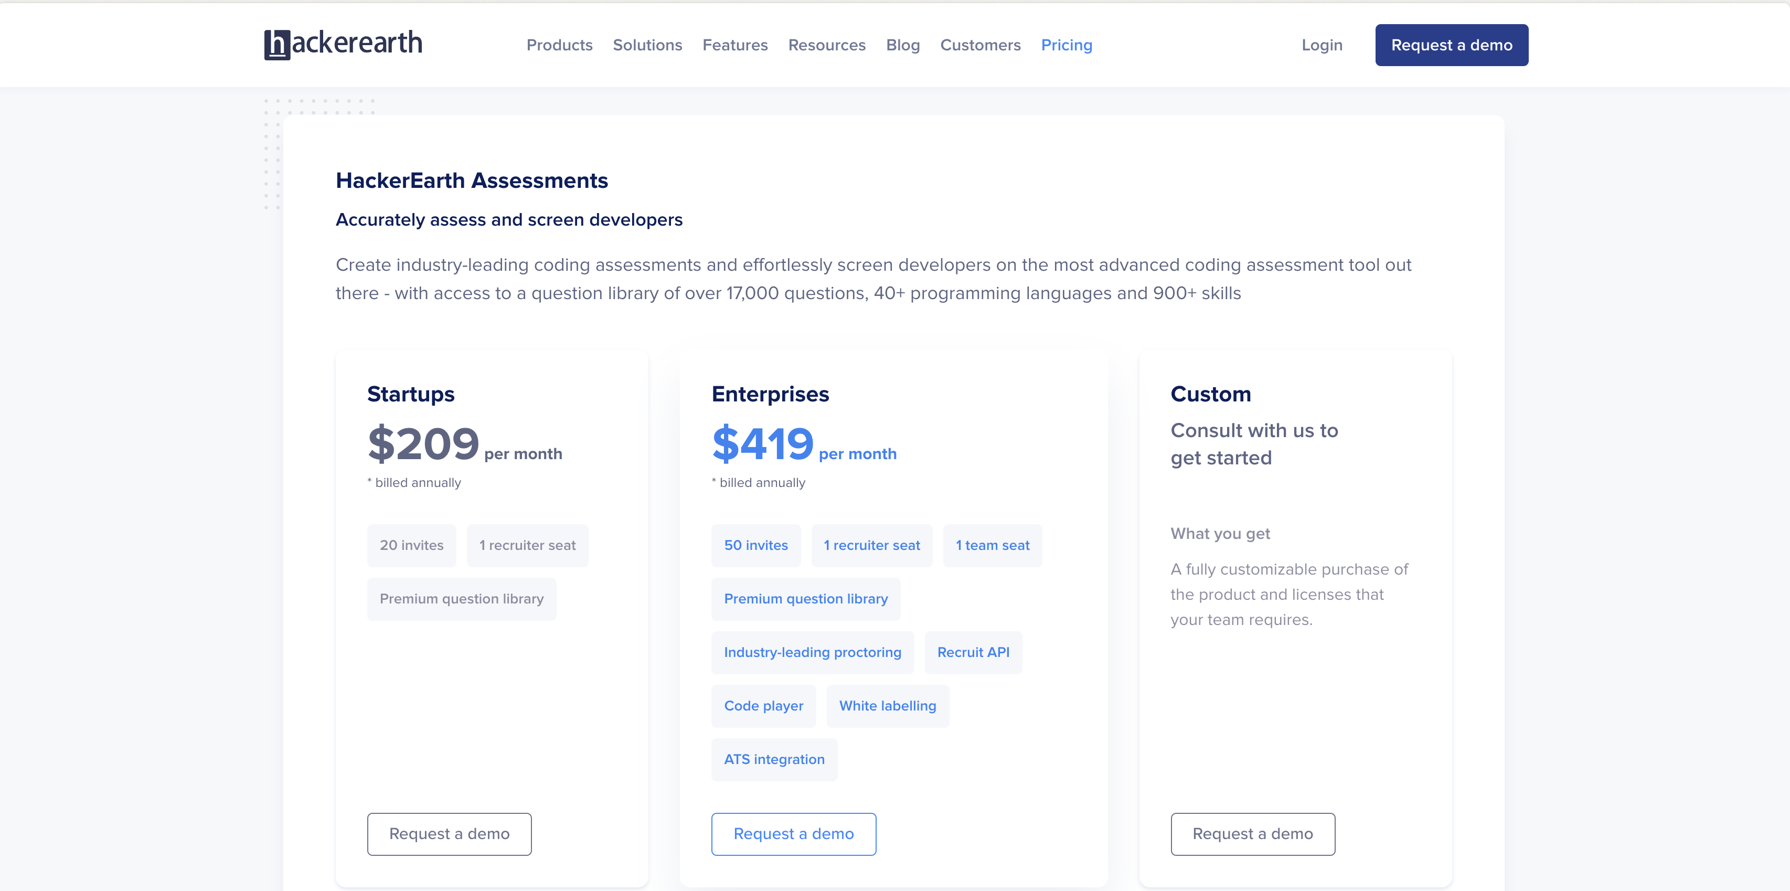The width and height of the screenshot is (1790, 891).
Task: Click Enterprises 'per month' label
Action: pyautogui.click(x=857, y=454)
